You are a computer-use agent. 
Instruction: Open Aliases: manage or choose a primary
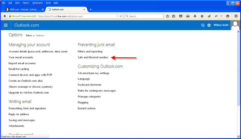31,87
